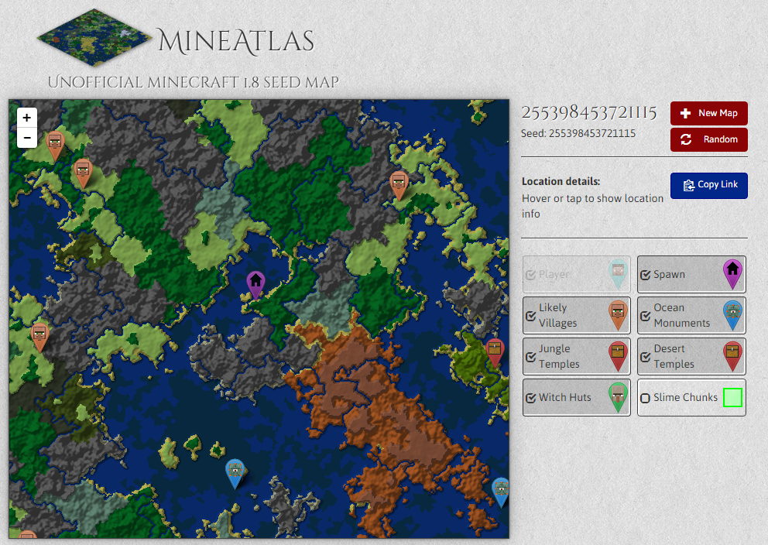Toggle the greyed-out Player checkbox
The height and width of the screenshot is (545, 768).
click(x=531, y=275)
